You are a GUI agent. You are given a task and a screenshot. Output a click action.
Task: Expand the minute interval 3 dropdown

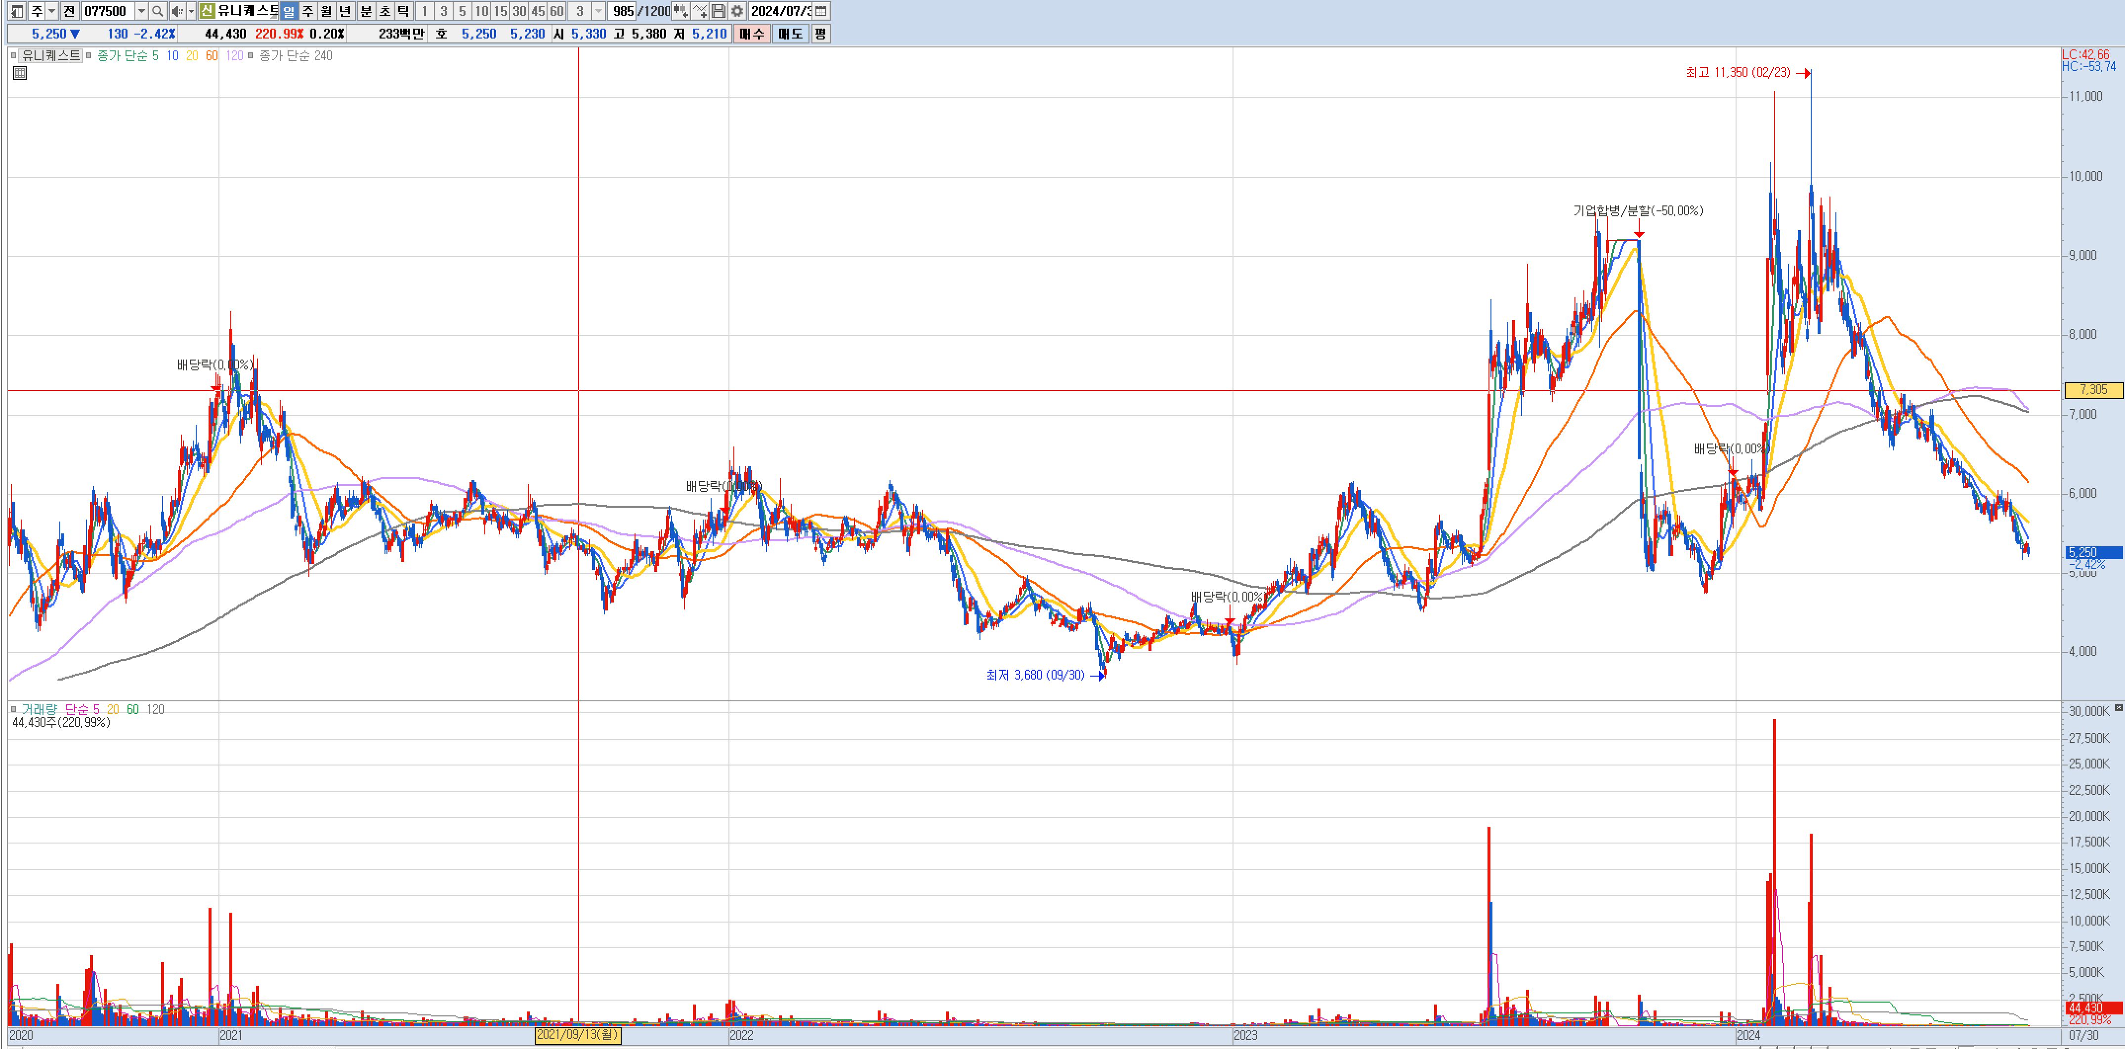click(599, 11)
